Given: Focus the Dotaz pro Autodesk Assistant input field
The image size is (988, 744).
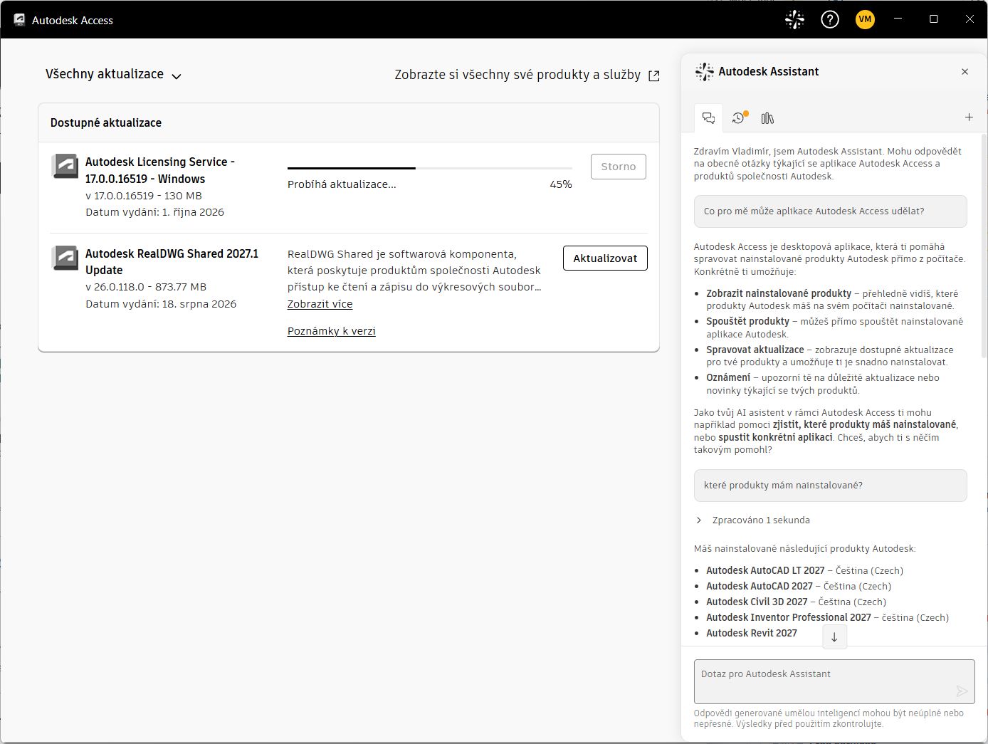Looking at the screenshot, I should [x=834, y=681].
